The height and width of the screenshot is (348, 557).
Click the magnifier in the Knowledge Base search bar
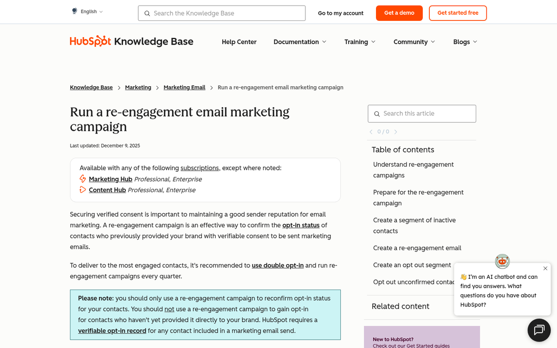tap(147, 13)
